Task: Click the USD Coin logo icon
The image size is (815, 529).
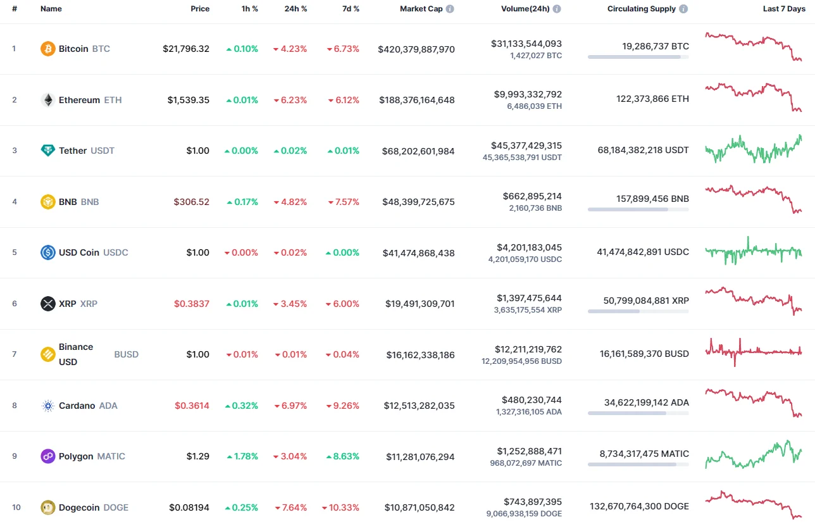Action: click(x=47, y=252)
